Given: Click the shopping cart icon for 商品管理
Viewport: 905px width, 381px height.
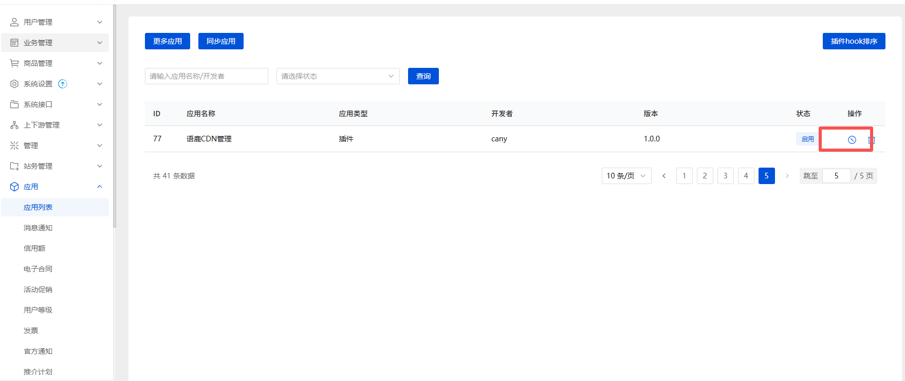Looking at the screenshot, I should coord(14,63).
